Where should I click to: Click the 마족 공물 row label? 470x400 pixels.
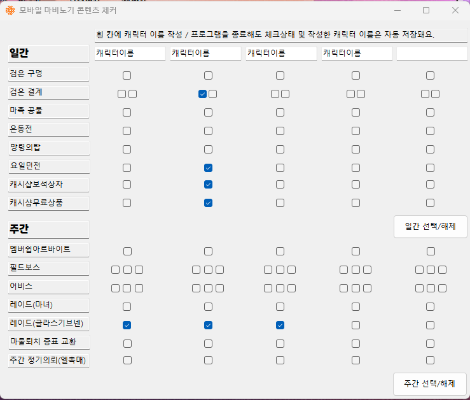click(x=48, y=111)
